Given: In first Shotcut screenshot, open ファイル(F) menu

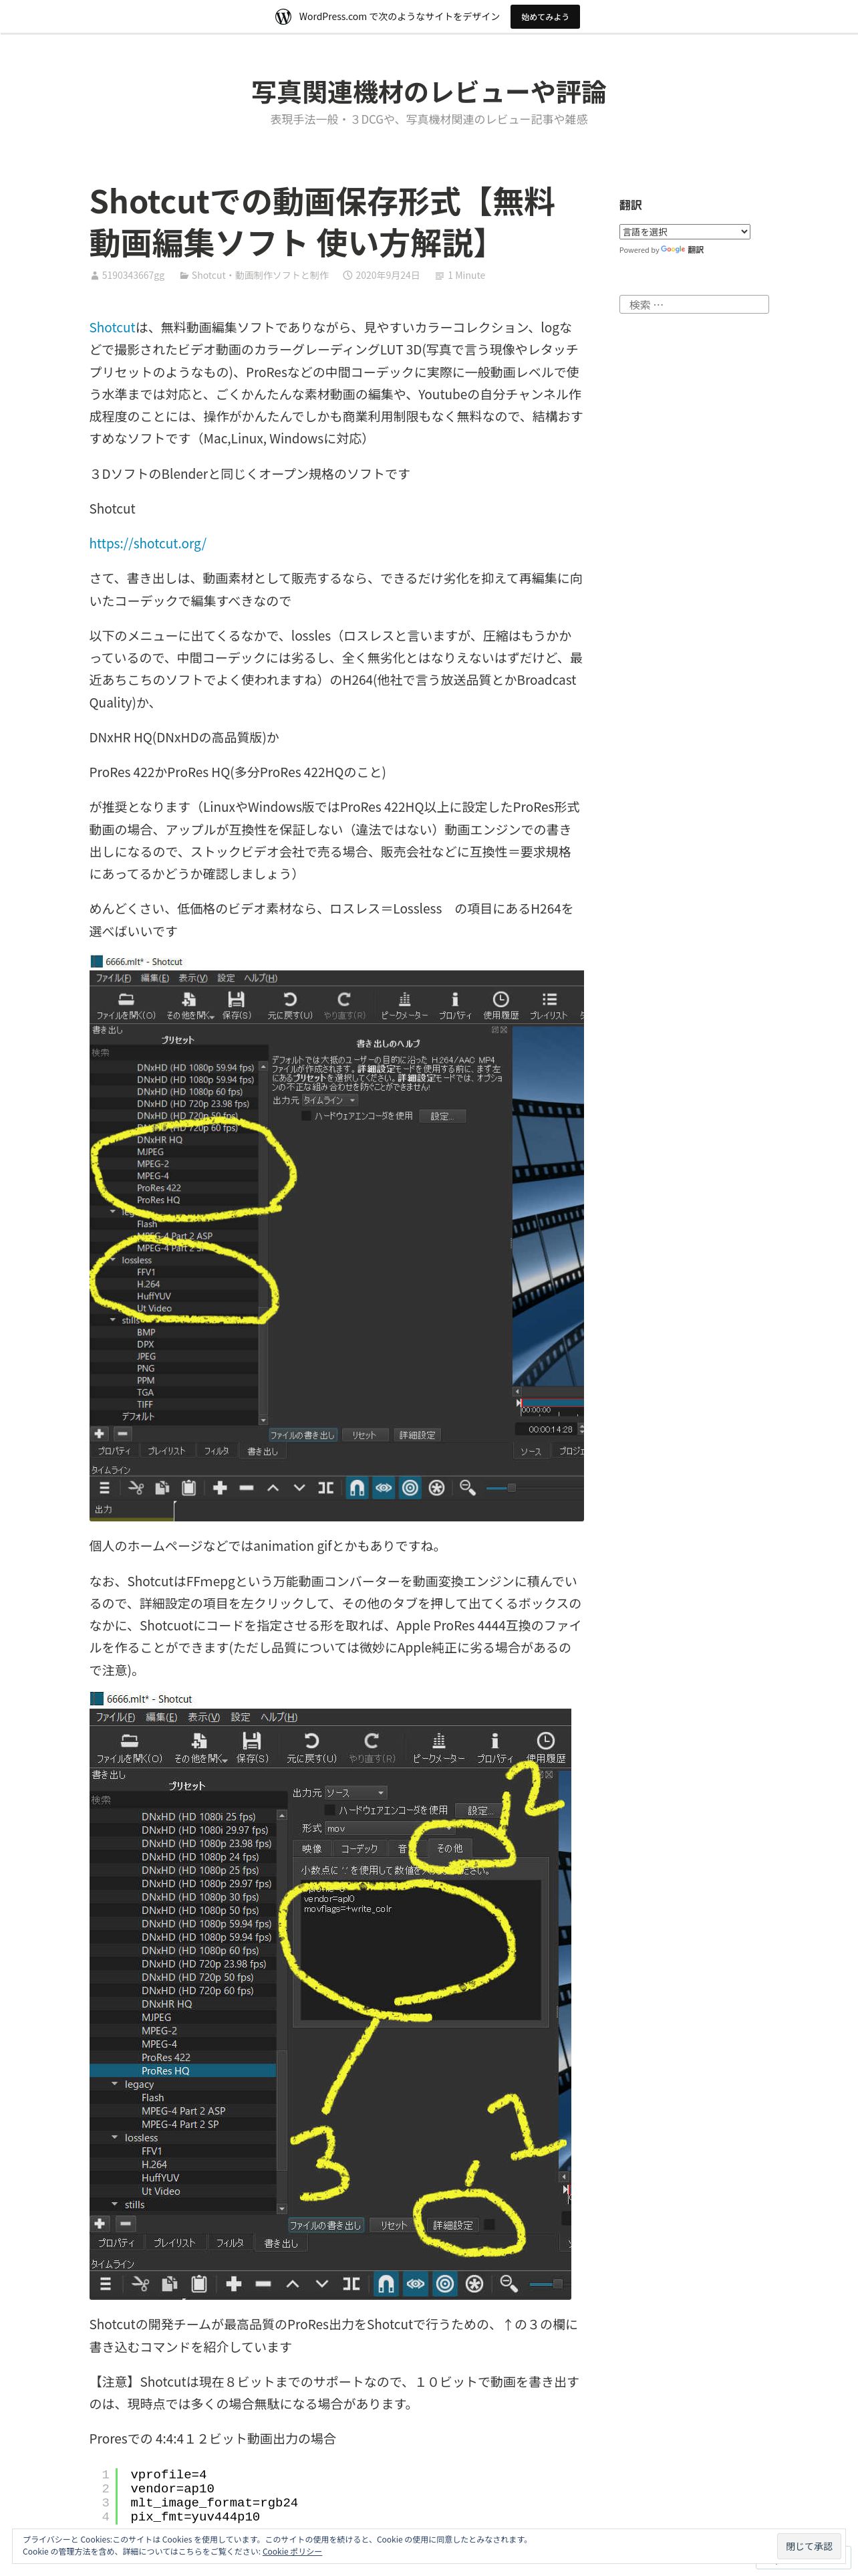Looking at the screenshot, I should (113, 978).
